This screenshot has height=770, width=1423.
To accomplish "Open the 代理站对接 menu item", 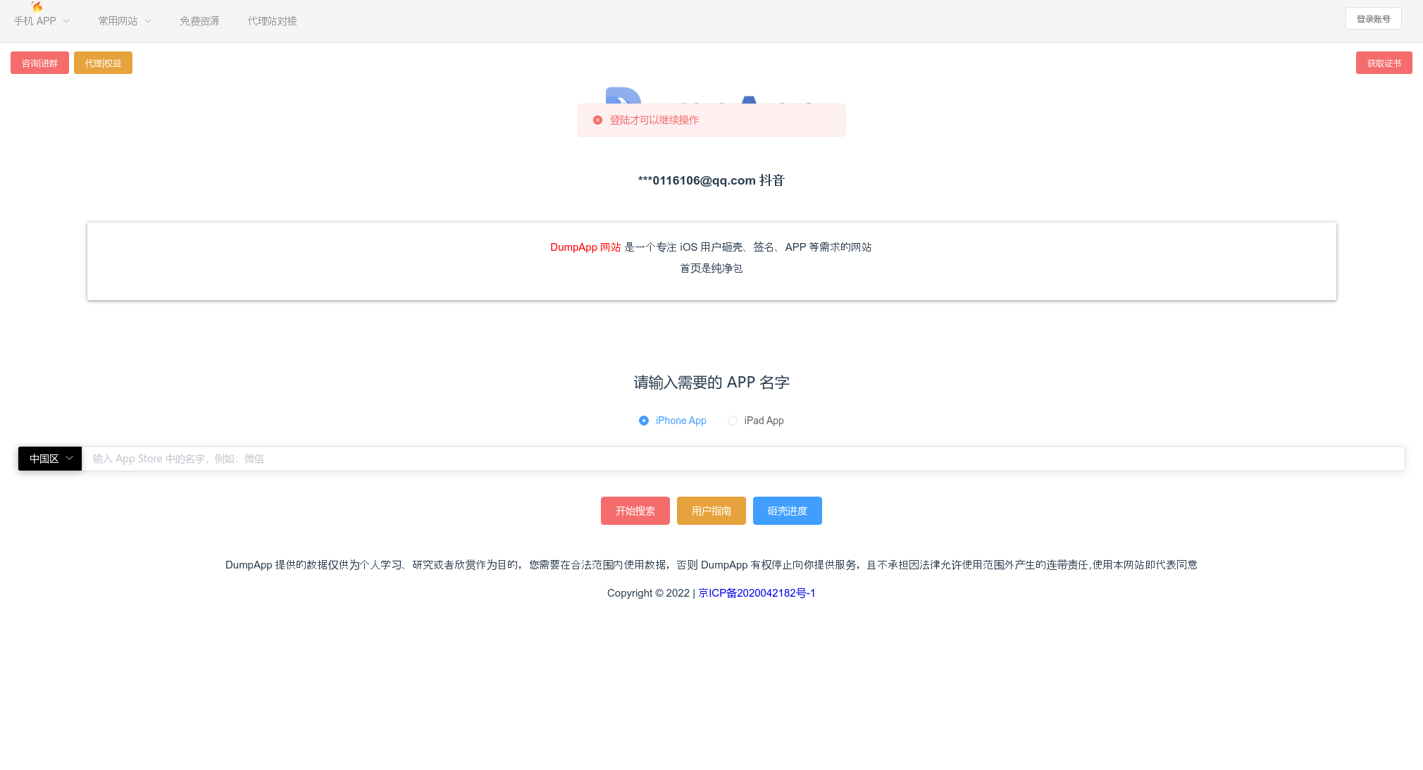I will pos(272,21).
